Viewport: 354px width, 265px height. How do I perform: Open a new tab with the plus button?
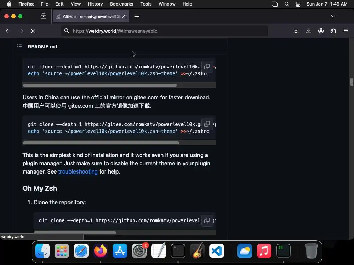tap(137, 17)
